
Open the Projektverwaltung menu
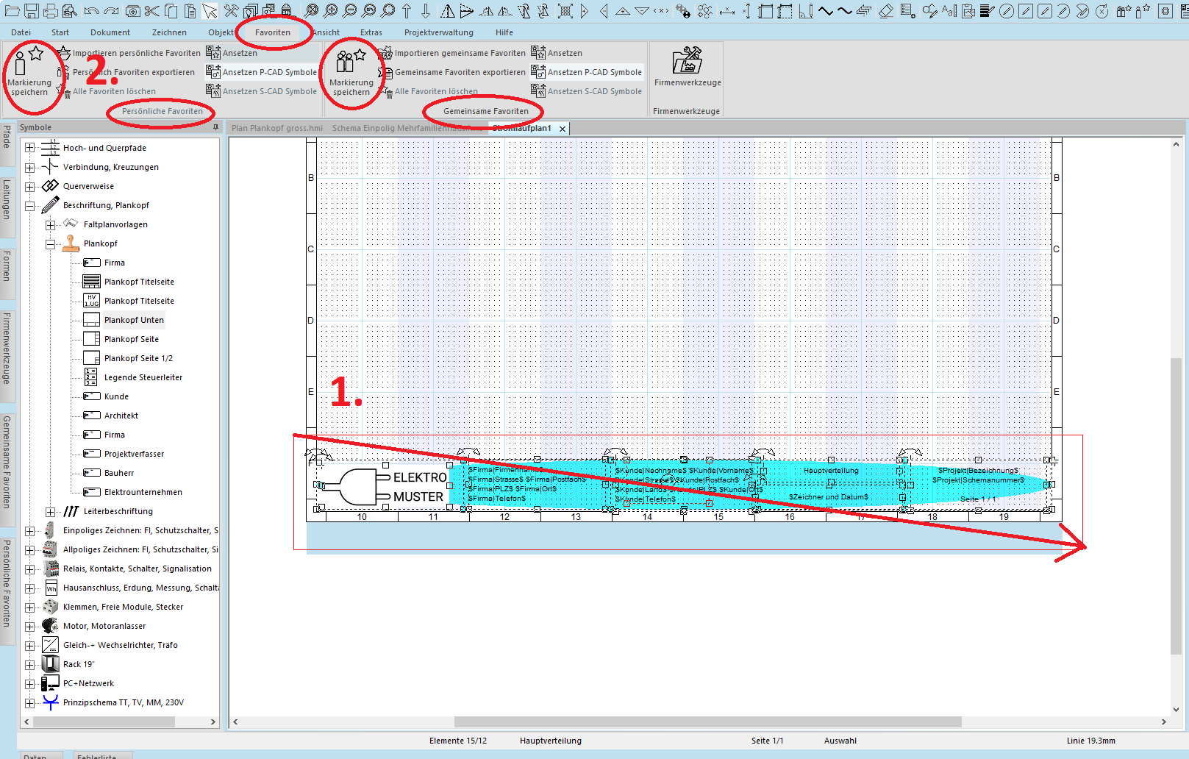pyautogui.click(x=438, y=32)
